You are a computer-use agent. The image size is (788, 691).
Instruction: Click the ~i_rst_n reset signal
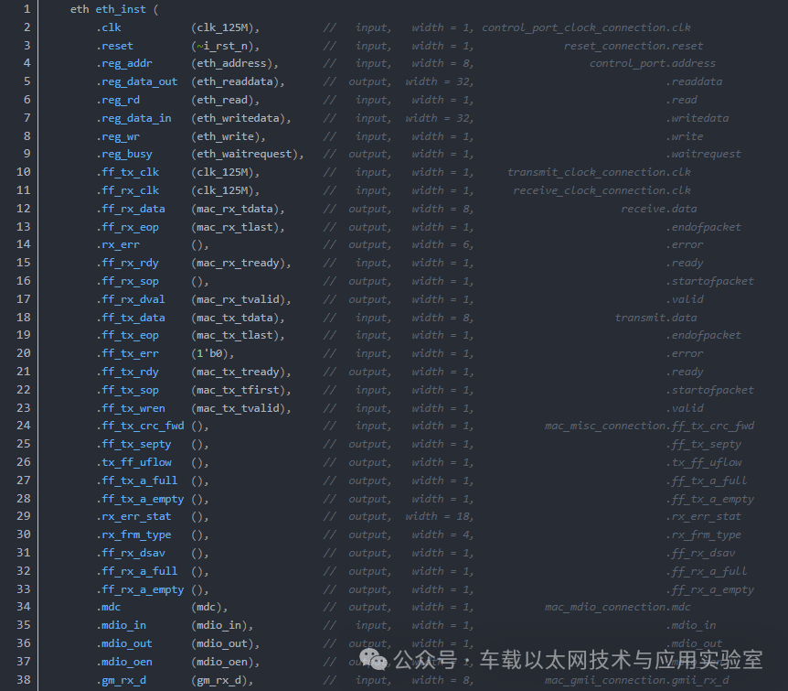click(x=222, y=46)
